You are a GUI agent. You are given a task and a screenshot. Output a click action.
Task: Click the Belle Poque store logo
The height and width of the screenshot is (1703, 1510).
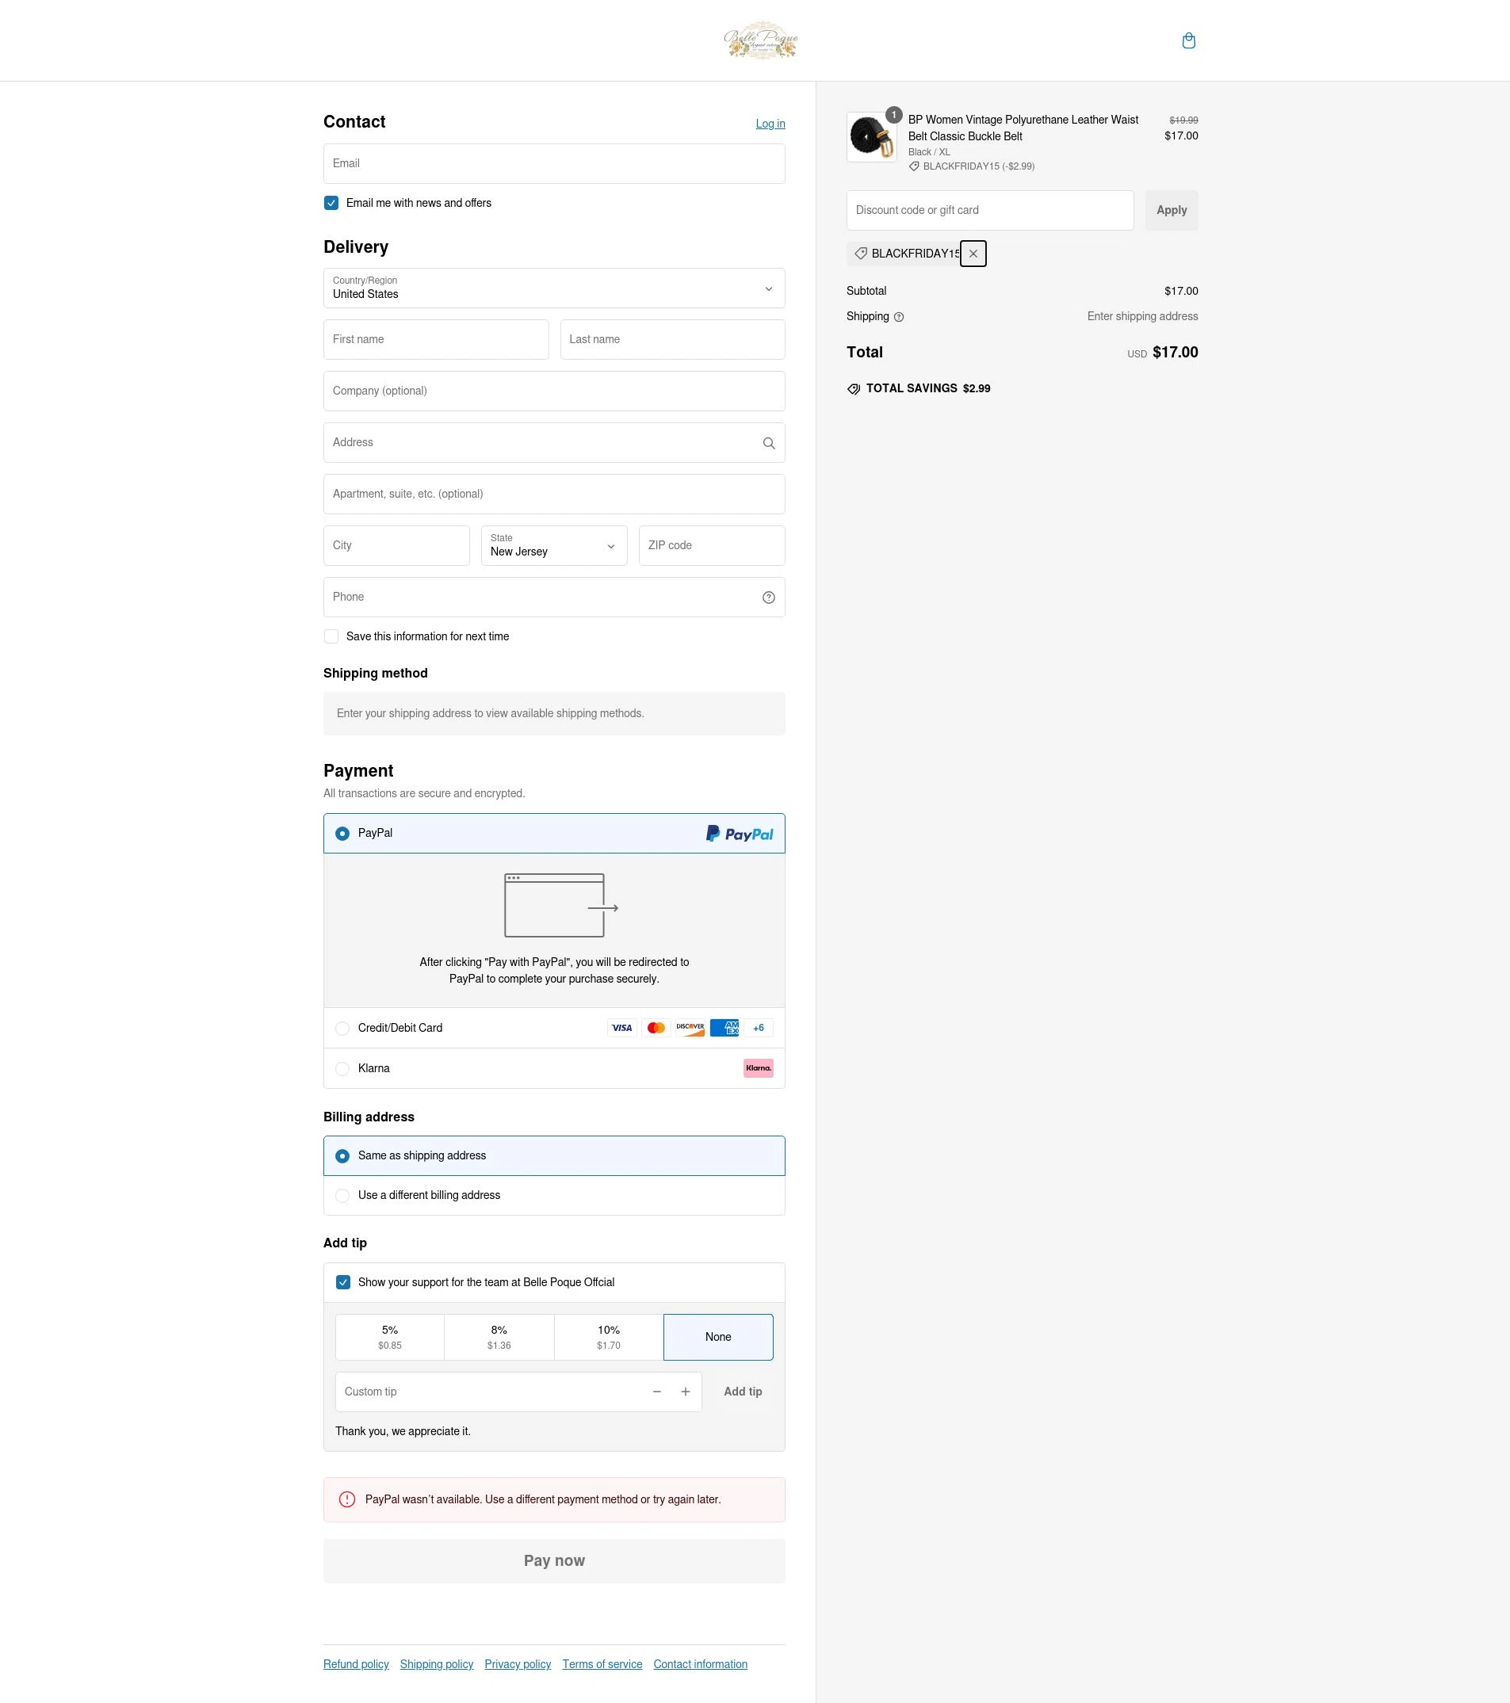click(760, 40)
